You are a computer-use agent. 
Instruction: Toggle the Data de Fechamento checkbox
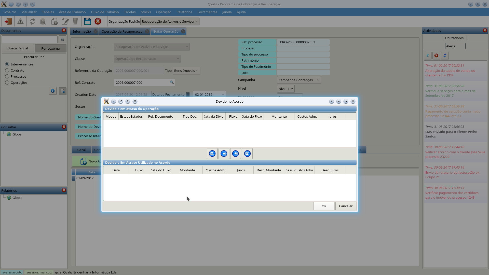pyautogui.click(x=188, y=94)
